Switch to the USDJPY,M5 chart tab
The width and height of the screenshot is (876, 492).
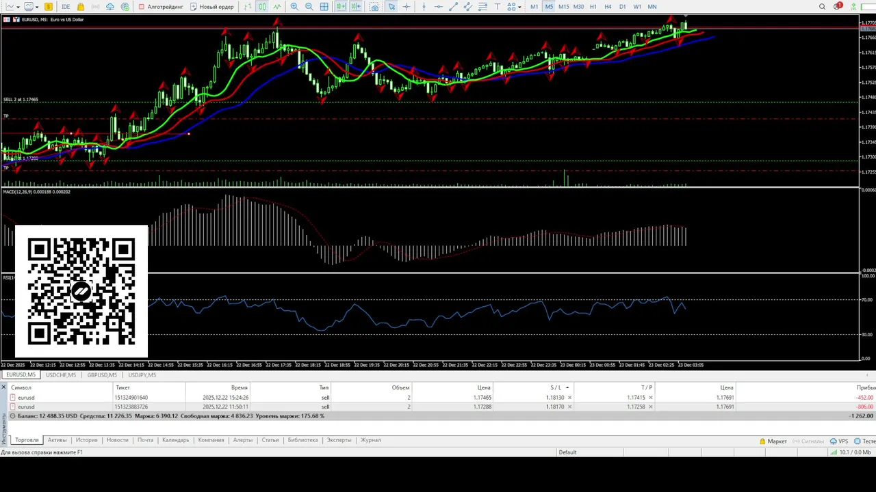coord(142,375)
